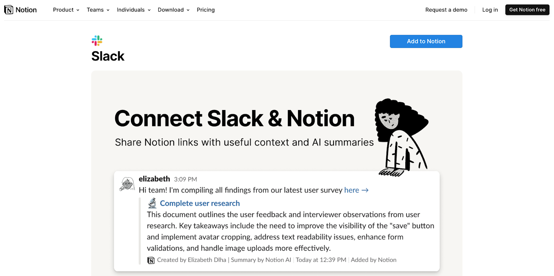This screenshot has width=554, height=276.
Task: Click the Notion logo icon
Action: pyautogui.click(x=9, y=10)
